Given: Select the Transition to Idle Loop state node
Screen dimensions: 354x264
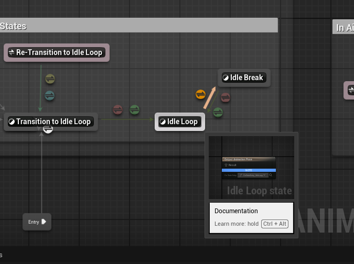Looking at the screenshot, I should pos(51,122).
